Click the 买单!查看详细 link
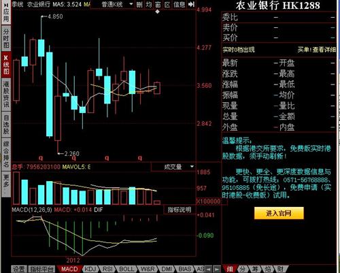This screenshot has height=273, width=340. click(x=317, y=50)
